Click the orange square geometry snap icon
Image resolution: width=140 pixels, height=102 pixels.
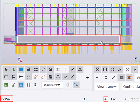point(122,77)
